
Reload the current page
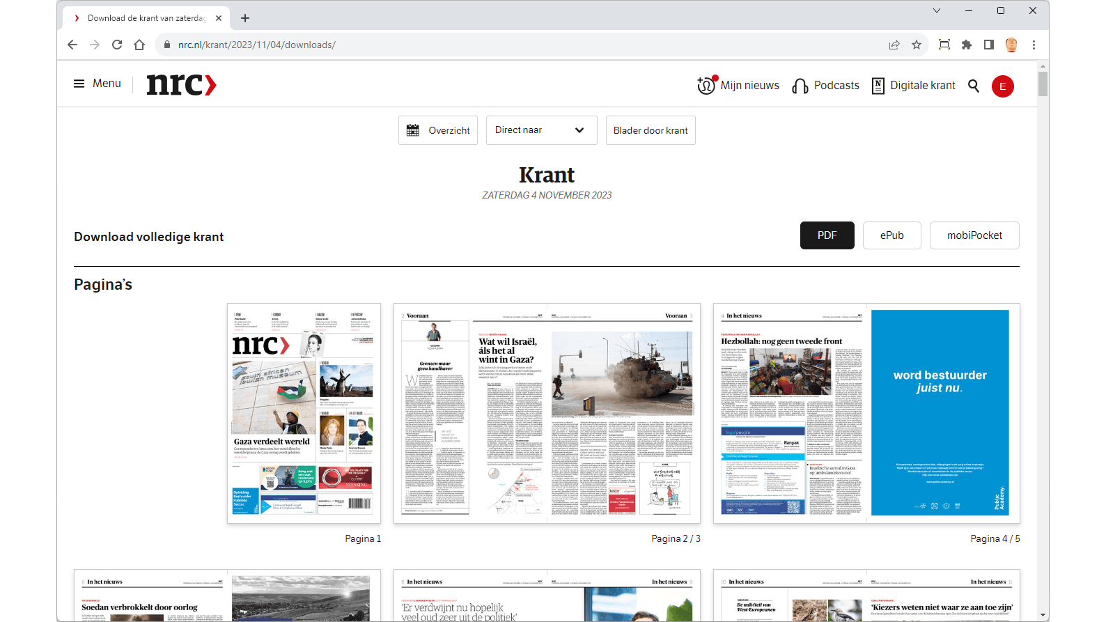point(117,45)
